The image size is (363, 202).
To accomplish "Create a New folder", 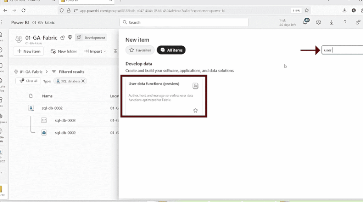I will [x=64, y=51].
